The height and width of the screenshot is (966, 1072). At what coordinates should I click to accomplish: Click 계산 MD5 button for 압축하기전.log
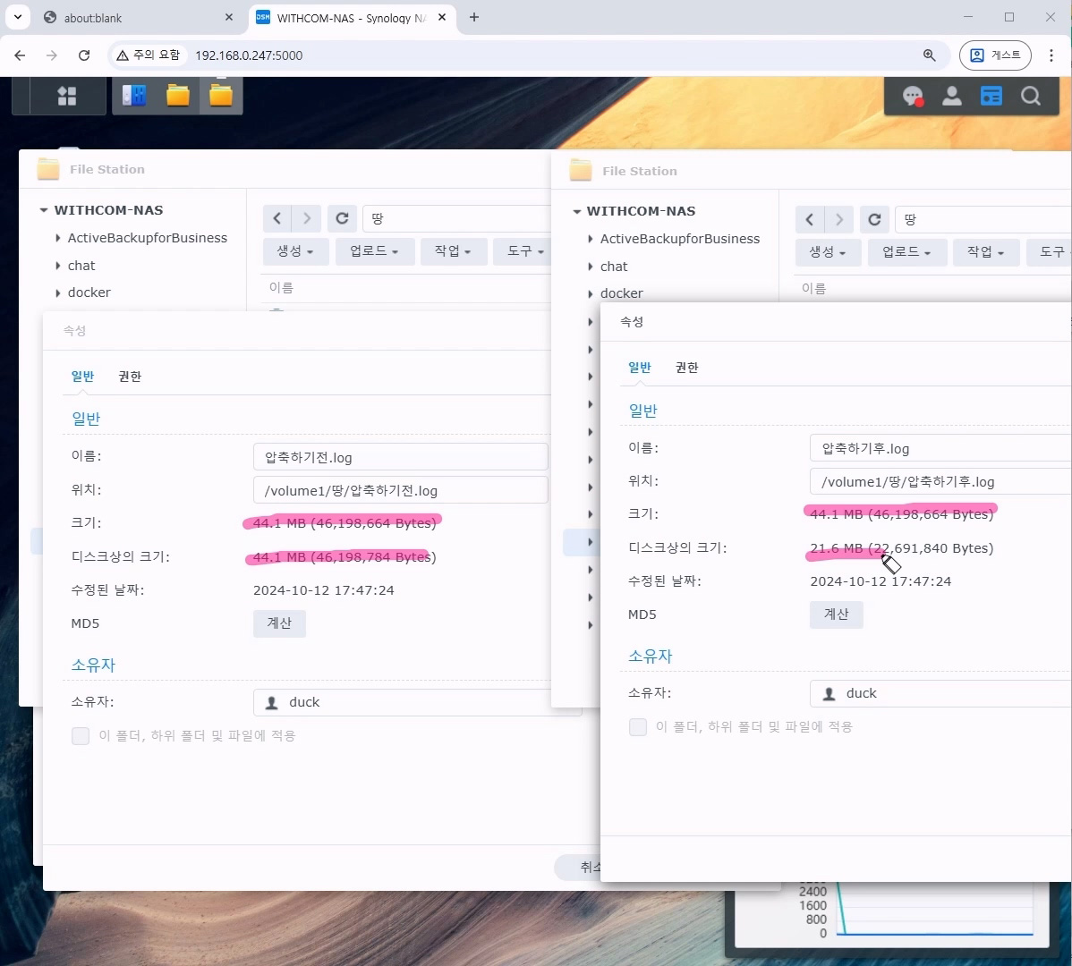(x=279, y=623)
